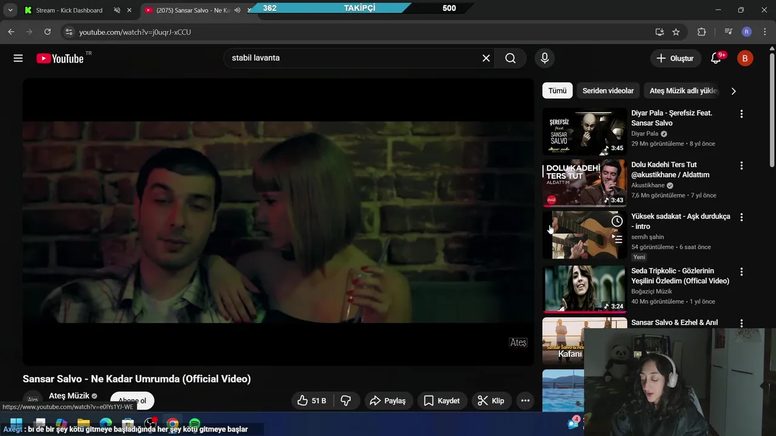This screenshot has width=776, height=436.
Task: Select Ateş Müzik adlı yükleyen chip
Action: 683,91
